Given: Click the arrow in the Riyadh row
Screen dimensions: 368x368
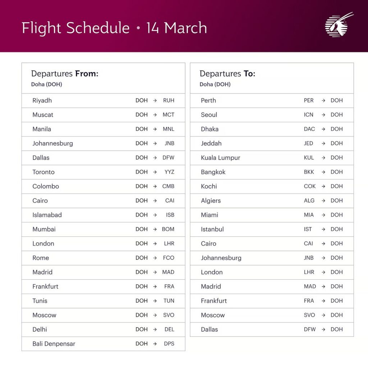Looking at the screenshot, I should click(x=155, y=101).
